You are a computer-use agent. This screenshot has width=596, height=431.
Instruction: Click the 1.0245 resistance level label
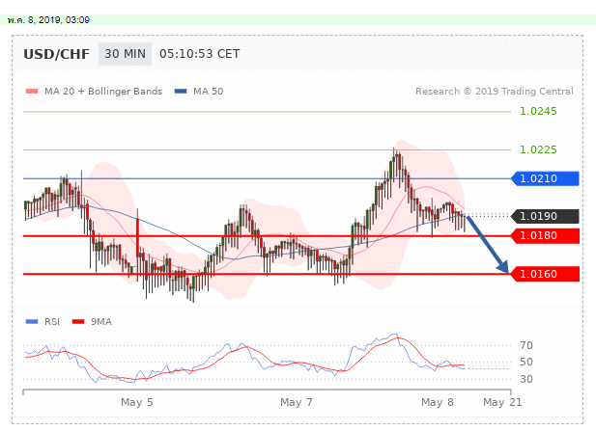(x=538, y=111)
